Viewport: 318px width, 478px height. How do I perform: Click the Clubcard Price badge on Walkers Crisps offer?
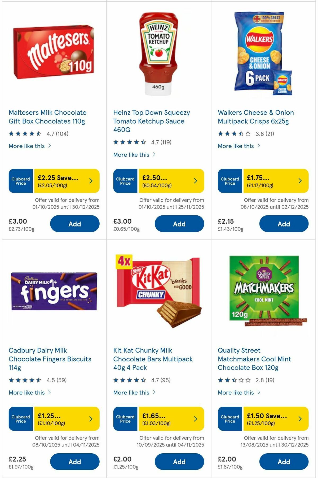[x=229, y=181]
